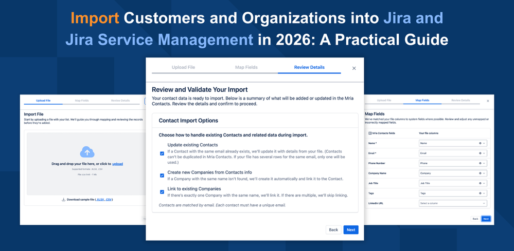Screen dimensions: 514x251
Task: Click the gear icon in the Email mapping field
Action: pos(480,153)
